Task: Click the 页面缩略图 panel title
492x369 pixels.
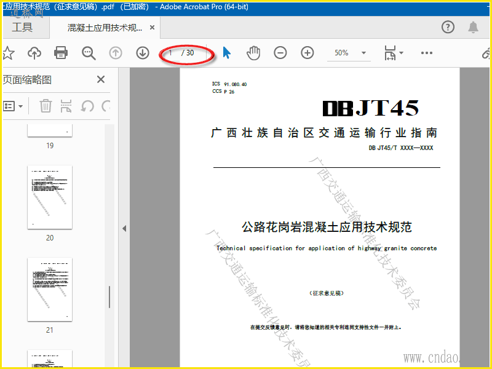Action: (x=27, y=80)
